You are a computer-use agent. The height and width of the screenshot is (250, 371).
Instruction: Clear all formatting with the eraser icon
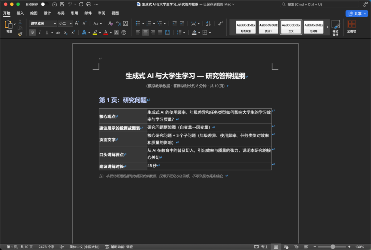[x=111, y=23]
